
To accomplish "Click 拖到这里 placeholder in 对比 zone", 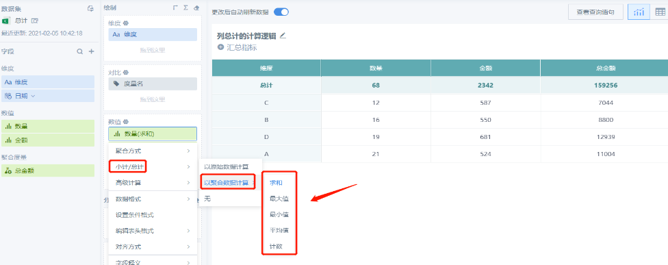I will coord(153,99).
